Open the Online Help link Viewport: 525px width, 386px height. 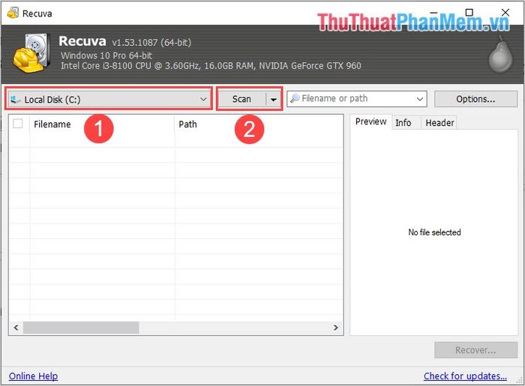click(x=33, y=376)
